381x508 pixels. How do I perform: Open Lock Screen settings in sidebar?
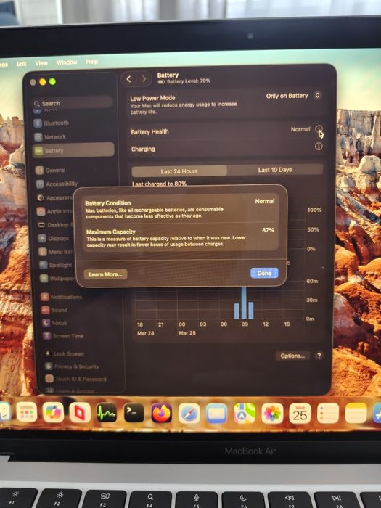(64, 354)
